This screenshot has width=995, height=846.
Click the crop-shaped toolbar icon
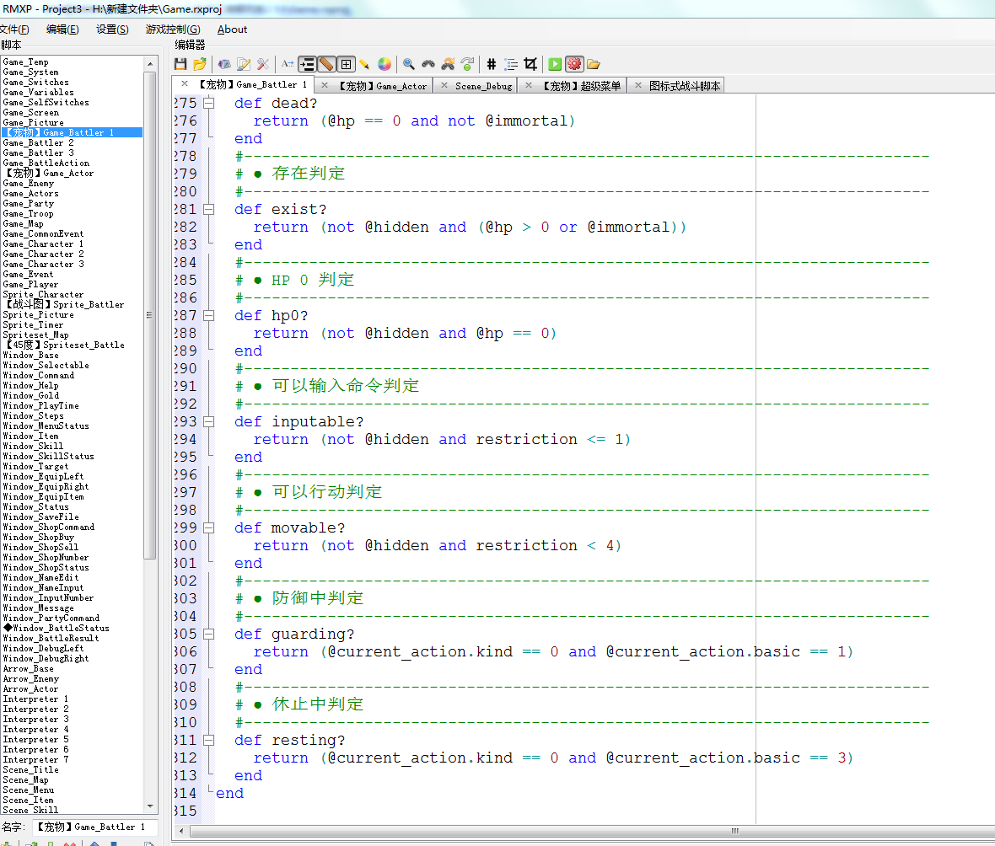click(530, 64)
